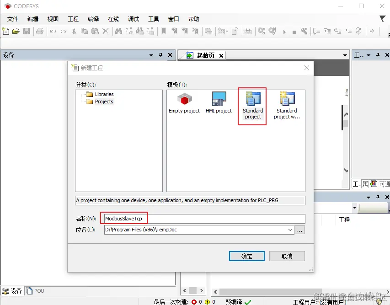Click the Logout gear icon
390x305 pixels.
(272, 31)
